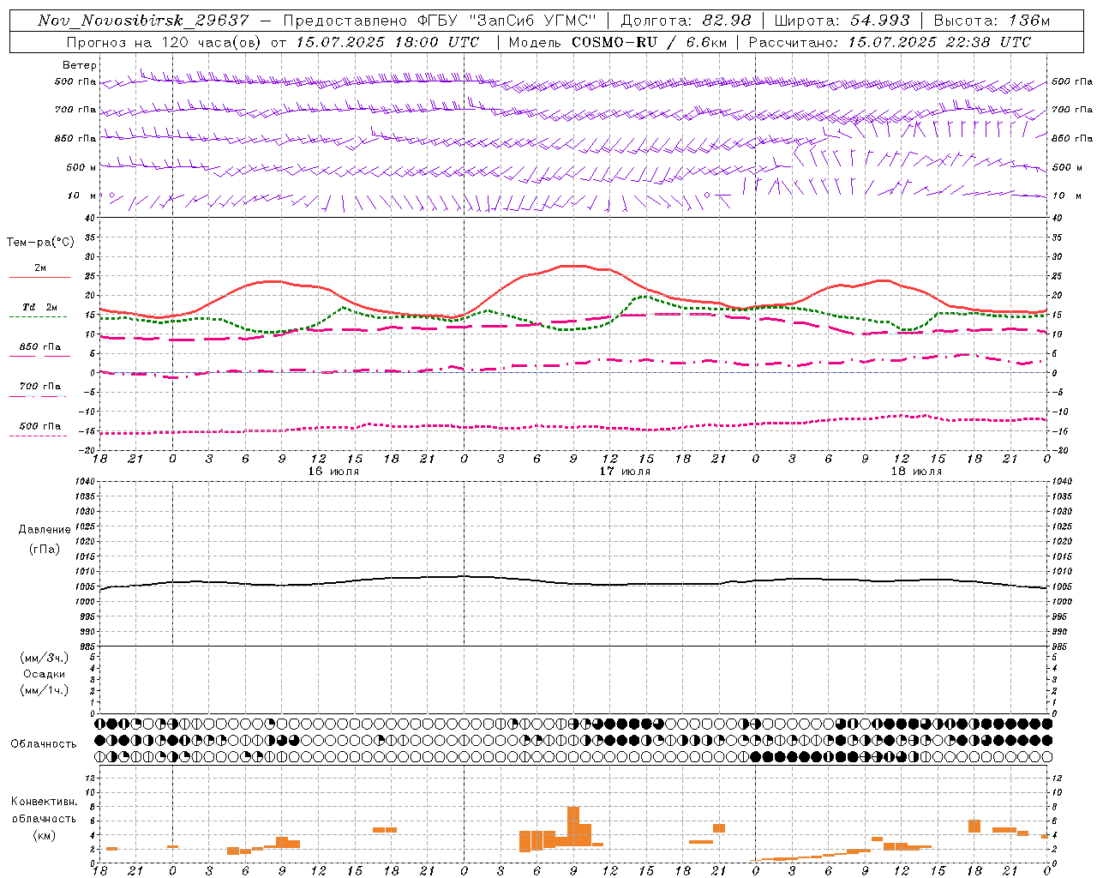Select the Тем-ра(°C) panel label
This screenshot has height=878, width=1097.
(40, 243)
